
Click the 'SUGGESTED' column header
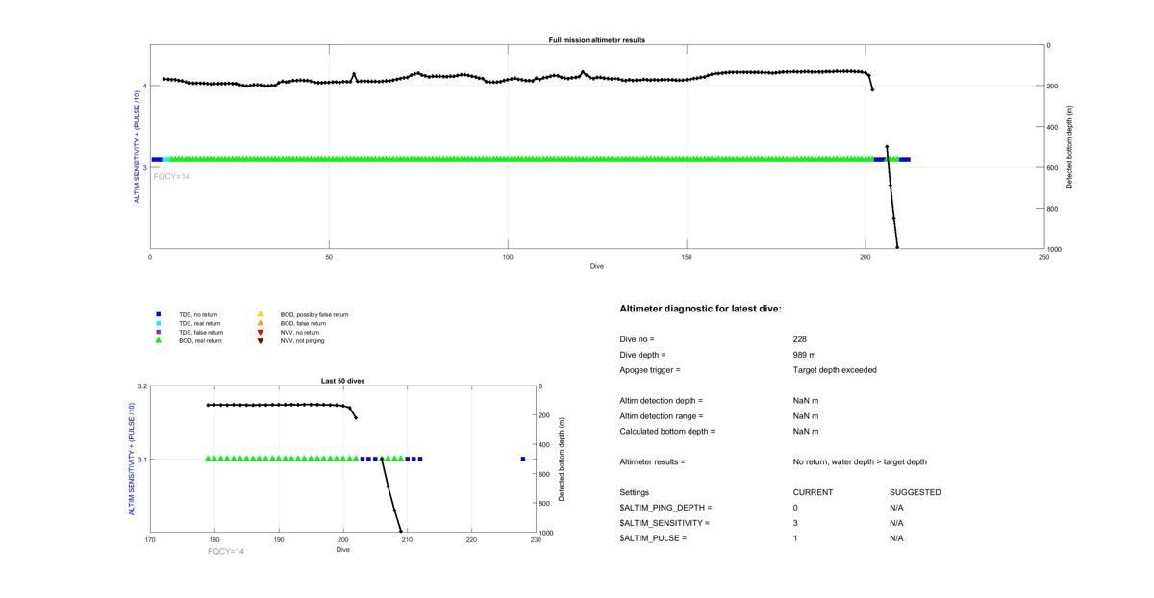tap(916, 492)
